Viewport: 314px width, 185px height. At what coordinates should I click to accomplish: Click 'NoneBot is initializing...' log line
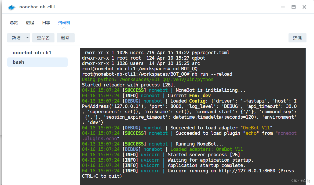pyautogui.click(x=163, y=90)
